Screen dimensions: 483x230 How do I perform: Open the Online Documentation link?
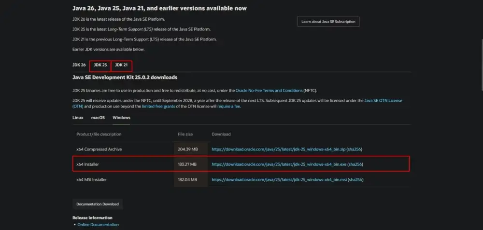click(98, 224)
